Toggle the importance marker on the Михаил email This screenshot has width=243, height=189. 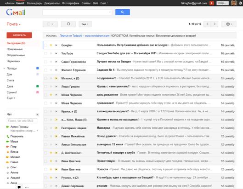click(56, 78)
